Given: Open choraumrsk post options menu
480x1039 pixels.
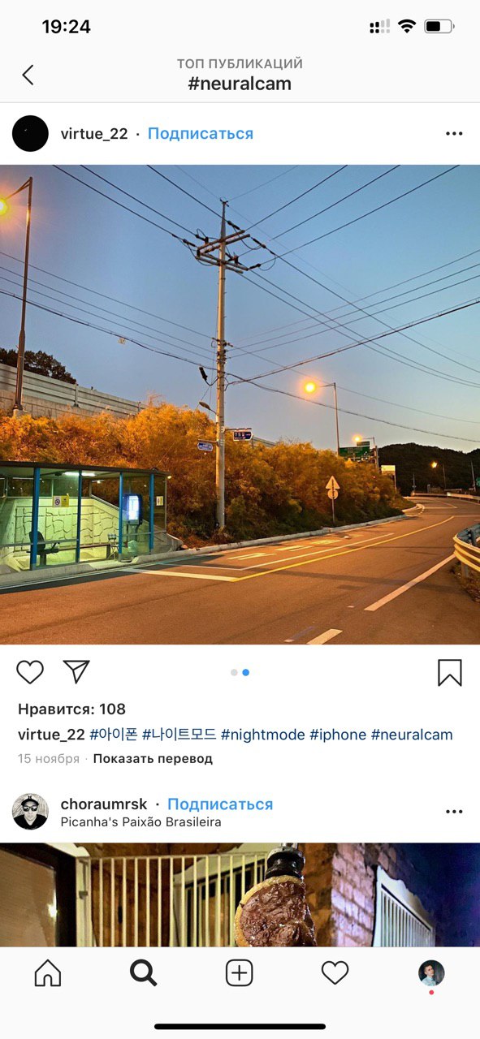Looking at the screenshot, I should pyautogui.click(x=454, y=812).
